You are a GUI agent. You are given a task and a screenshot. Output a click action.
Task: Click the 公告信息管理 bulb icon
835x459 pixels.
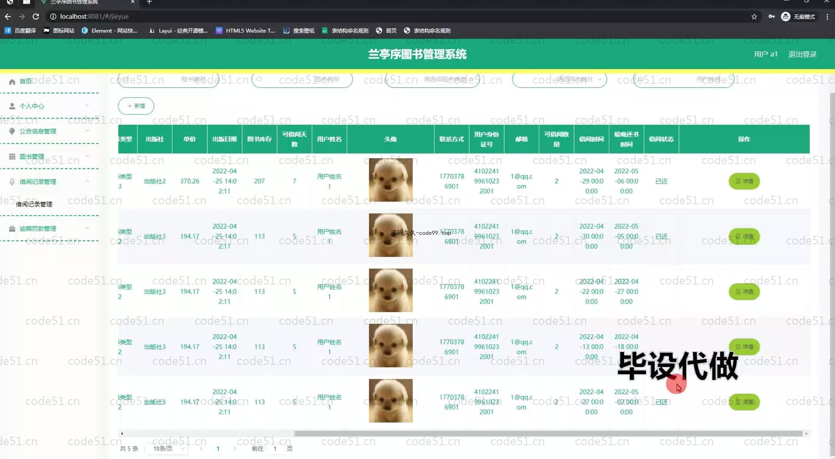click(x=12, y=131)
